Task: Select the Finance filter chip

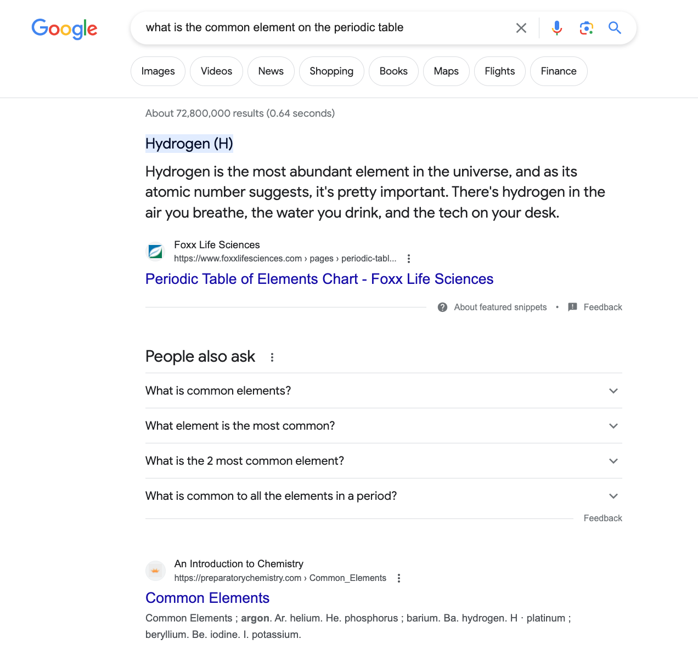Action: tap(559, 71)
